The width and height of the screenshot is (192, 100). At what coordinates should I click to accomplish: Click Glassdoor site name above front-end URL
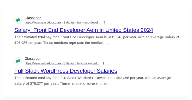[33, 18]
